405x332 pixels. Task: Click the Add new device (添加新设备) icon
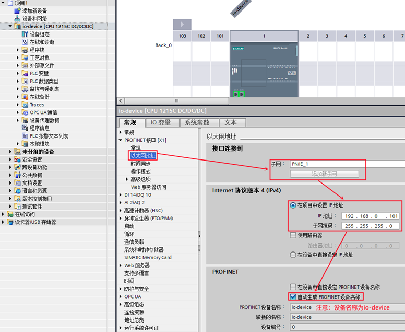(17, 10)
